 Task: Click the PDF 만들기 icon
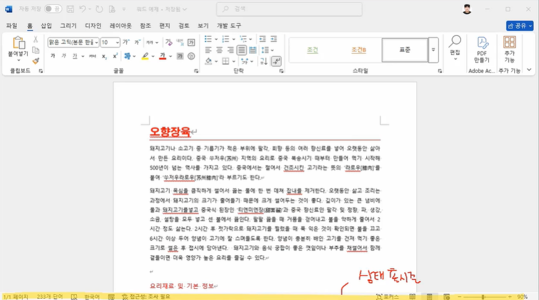[x=481, y=49]
